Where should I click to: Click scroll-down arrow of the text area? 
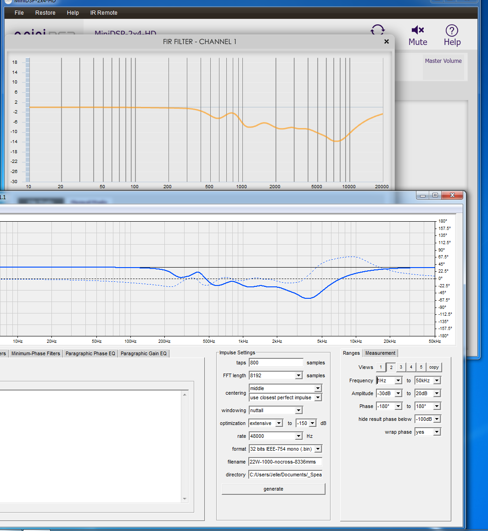pyautogui.click(x=185, y=498)
